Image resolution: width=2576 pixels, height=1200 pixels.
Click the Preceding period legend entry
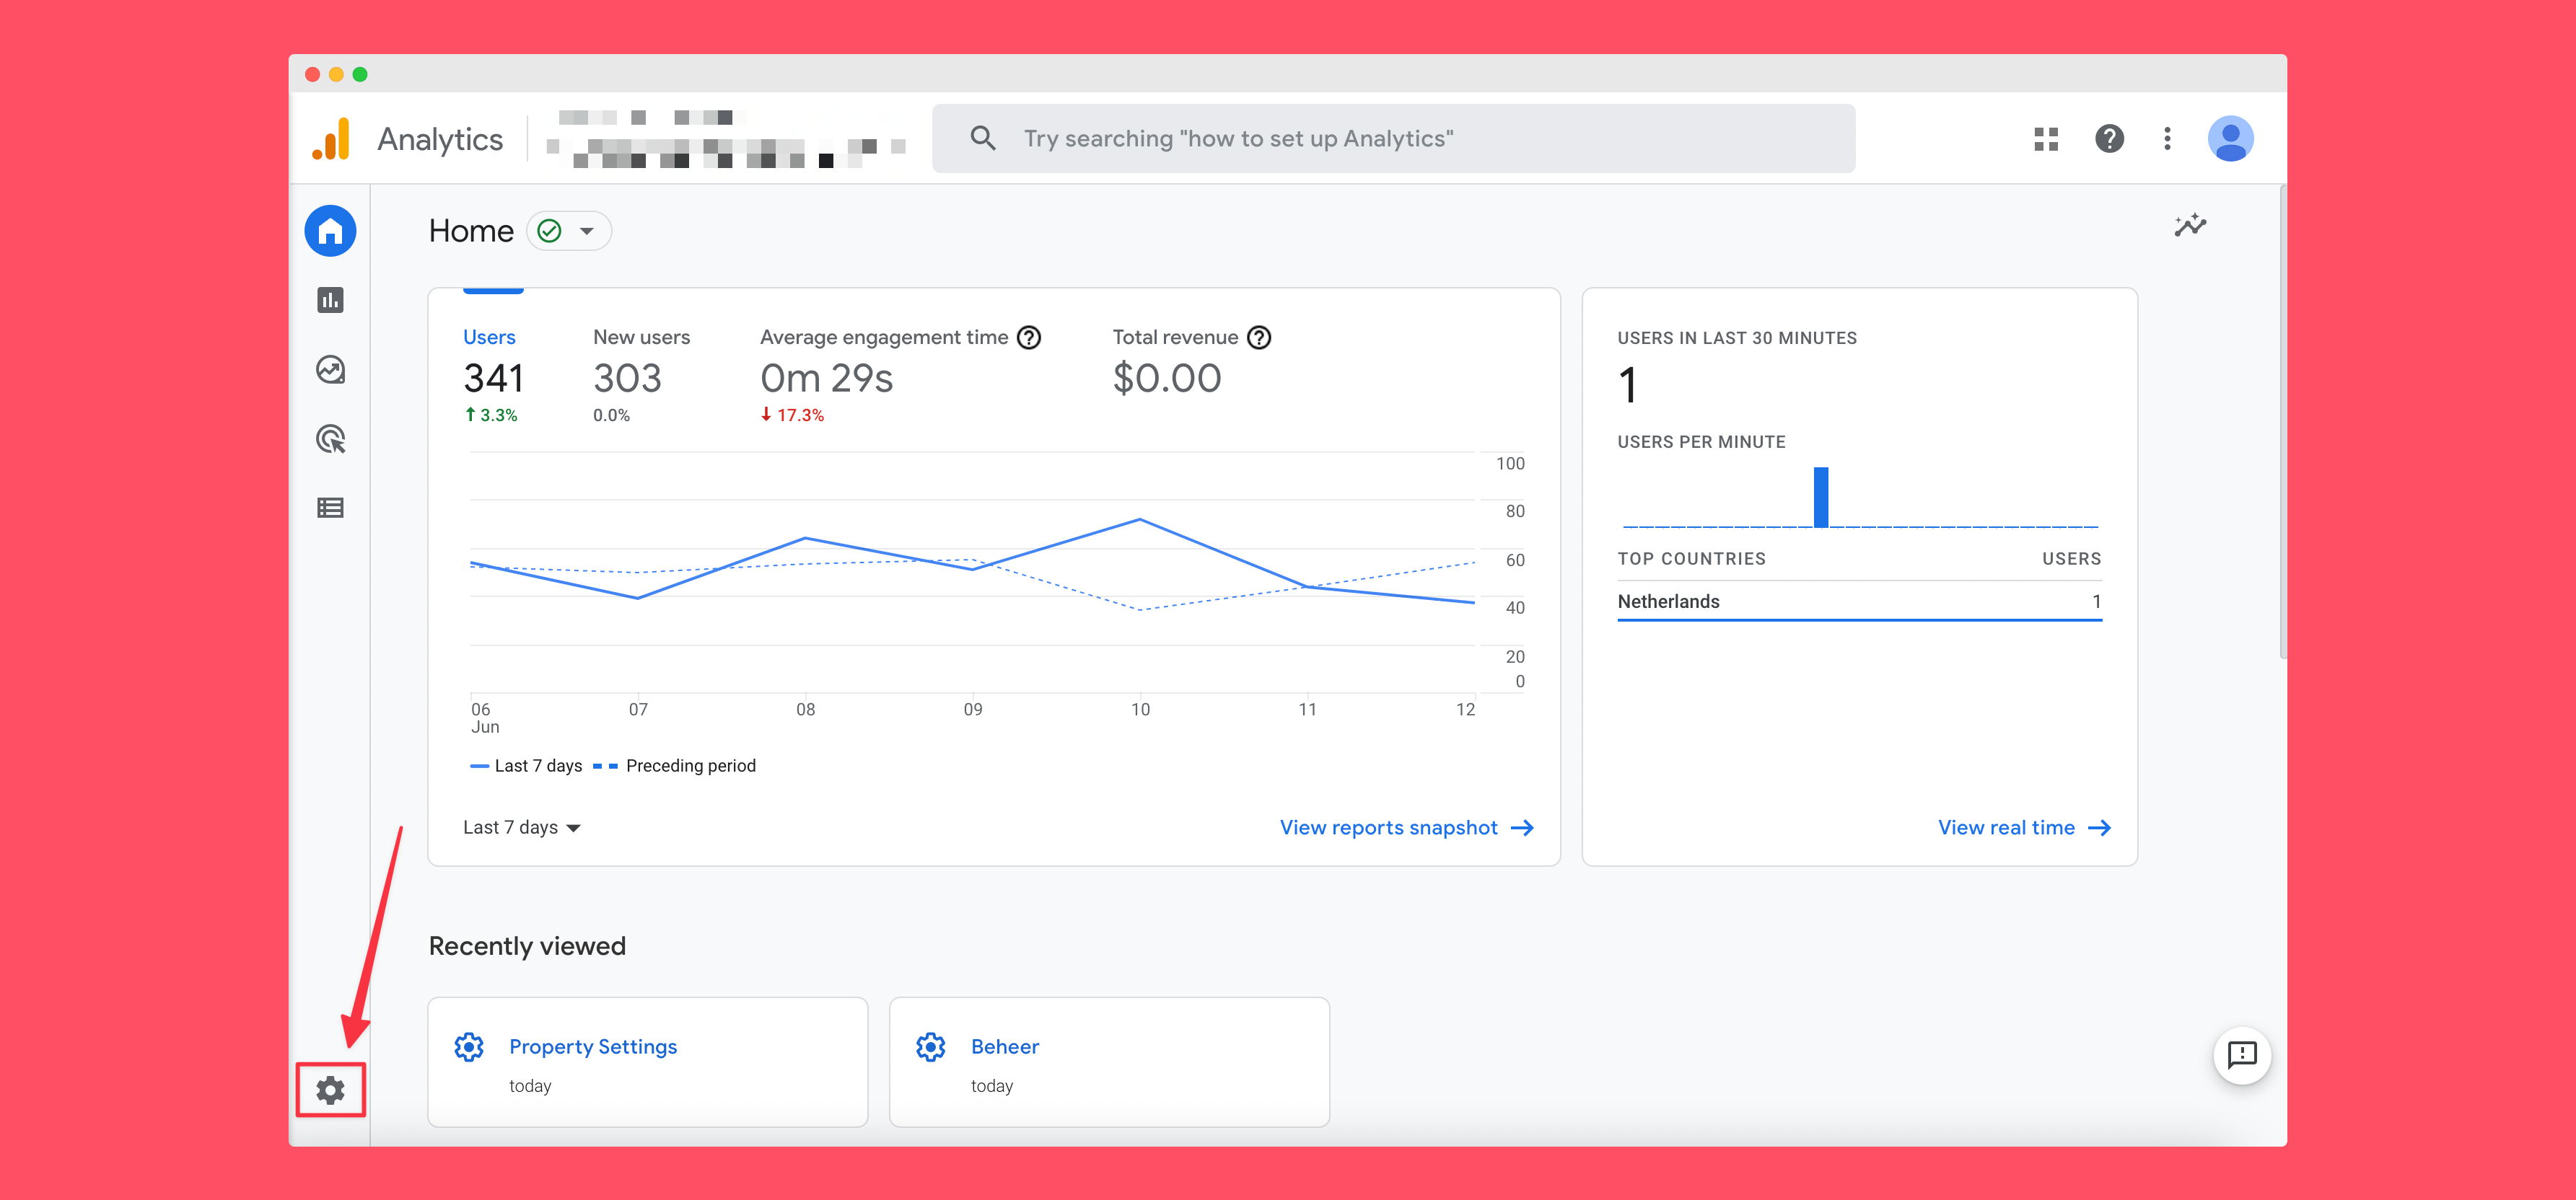point(675,767)
